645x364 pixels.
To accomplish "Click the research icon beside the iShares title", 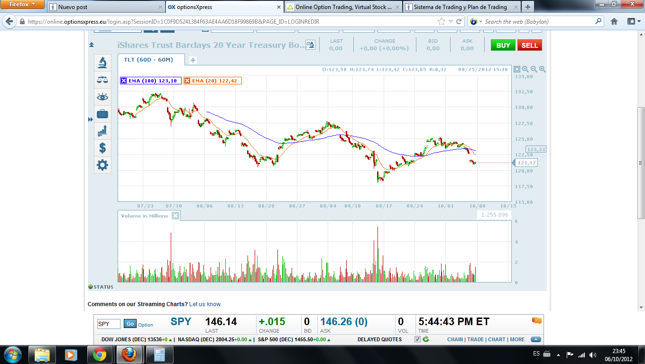I will point(310,45).
